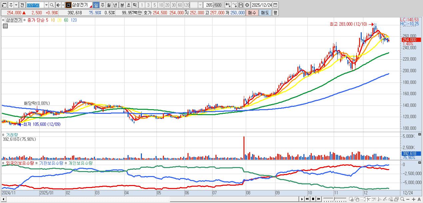This screenshot has width=423, height=203.
Task: Click the 매수 buy button
Action: pyautogui.click(x=252, y=13)
